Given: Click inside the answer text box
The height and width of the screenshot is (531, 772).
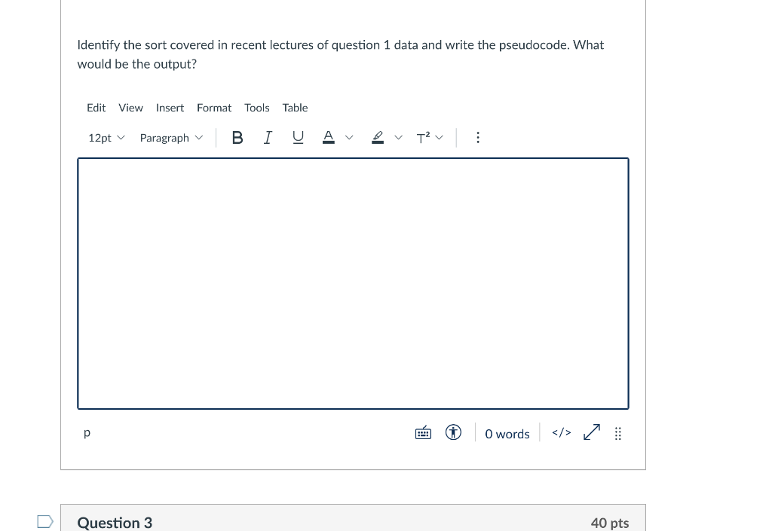Looking at the screenshot, I should click(353, 283).
